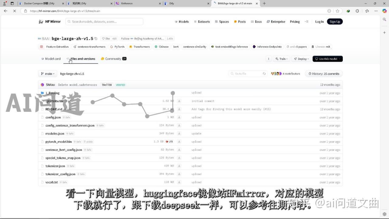This screenshot has width=389, height=219.
Task: Download tokenizer_config.json using its icon
Action: point(179,174)
